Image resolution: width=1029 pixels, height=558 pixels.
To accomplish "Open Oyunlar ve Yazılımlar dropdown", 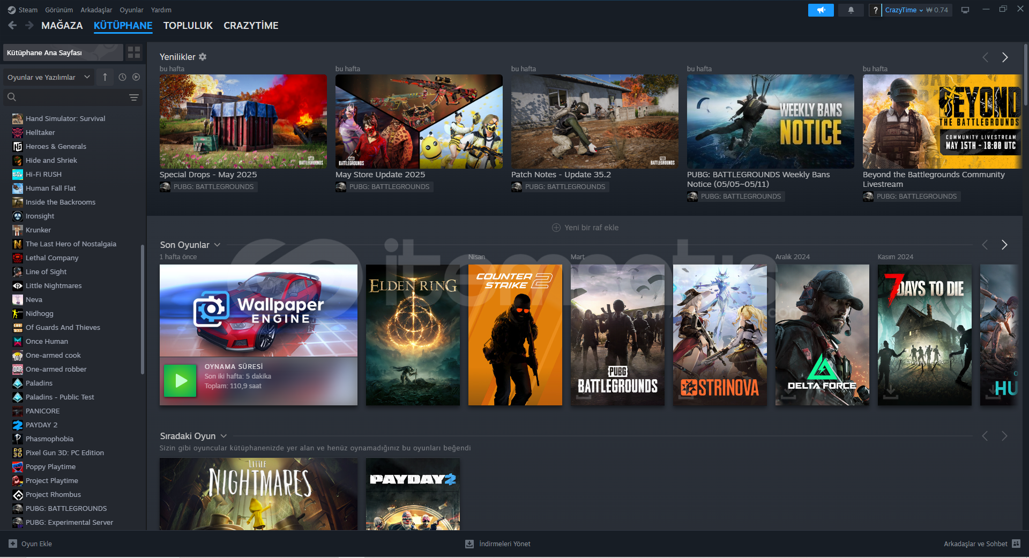I will (49, 77).
